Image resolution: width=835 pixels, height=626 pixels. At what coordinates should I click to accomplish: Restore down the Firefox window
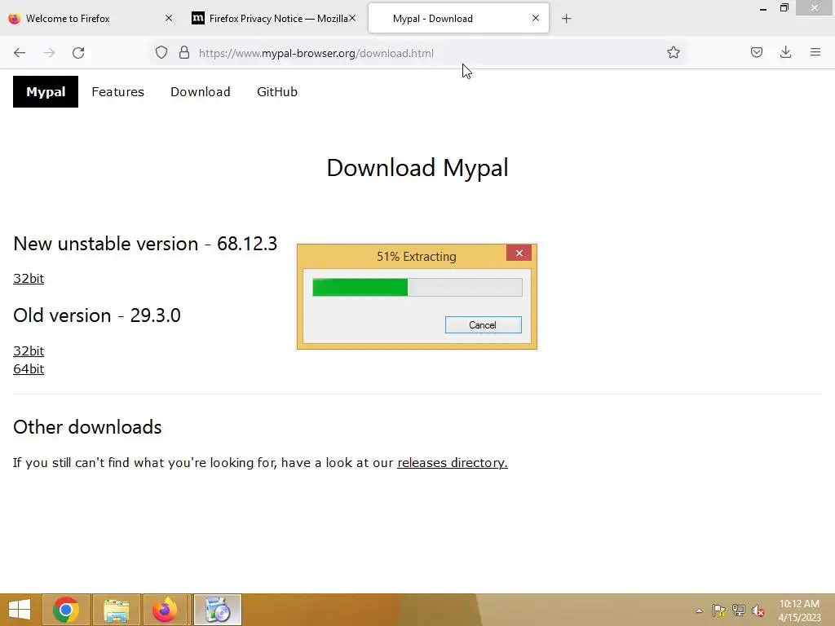784,8
